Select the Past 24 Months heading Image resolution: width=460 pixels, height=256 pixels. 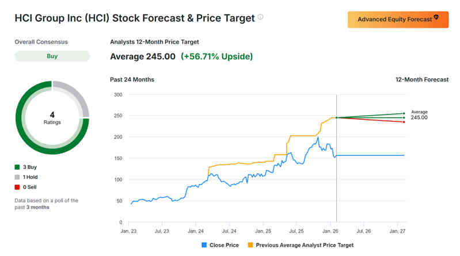pyautogui.click(x=132, y=79)
